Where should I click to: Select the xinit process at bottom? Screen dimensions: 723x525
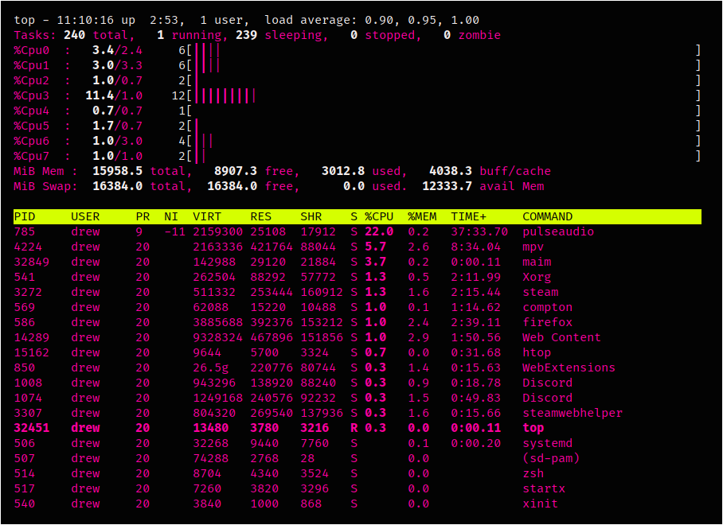pos(540,504)
